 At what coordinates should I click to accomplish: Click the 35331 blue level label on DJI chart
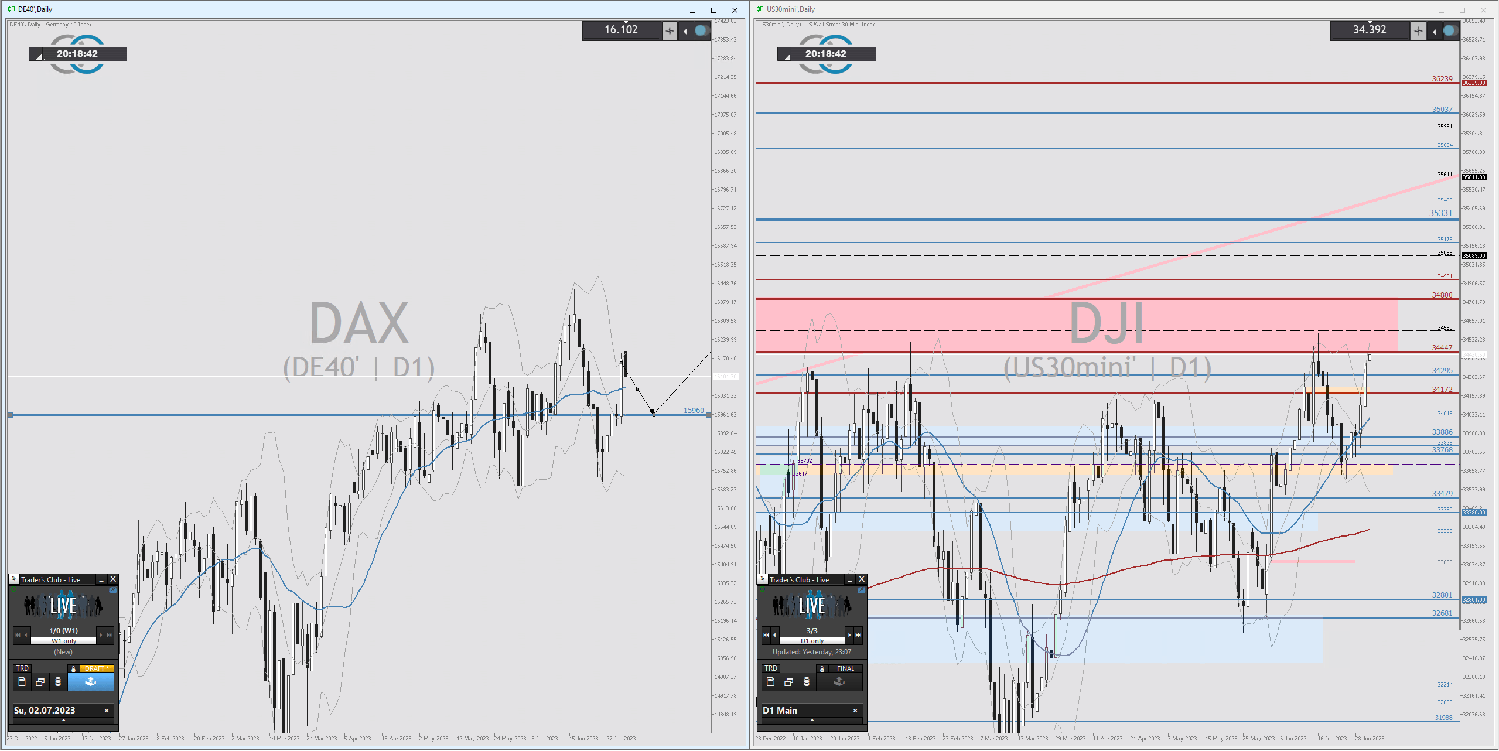click(1441, 213)
